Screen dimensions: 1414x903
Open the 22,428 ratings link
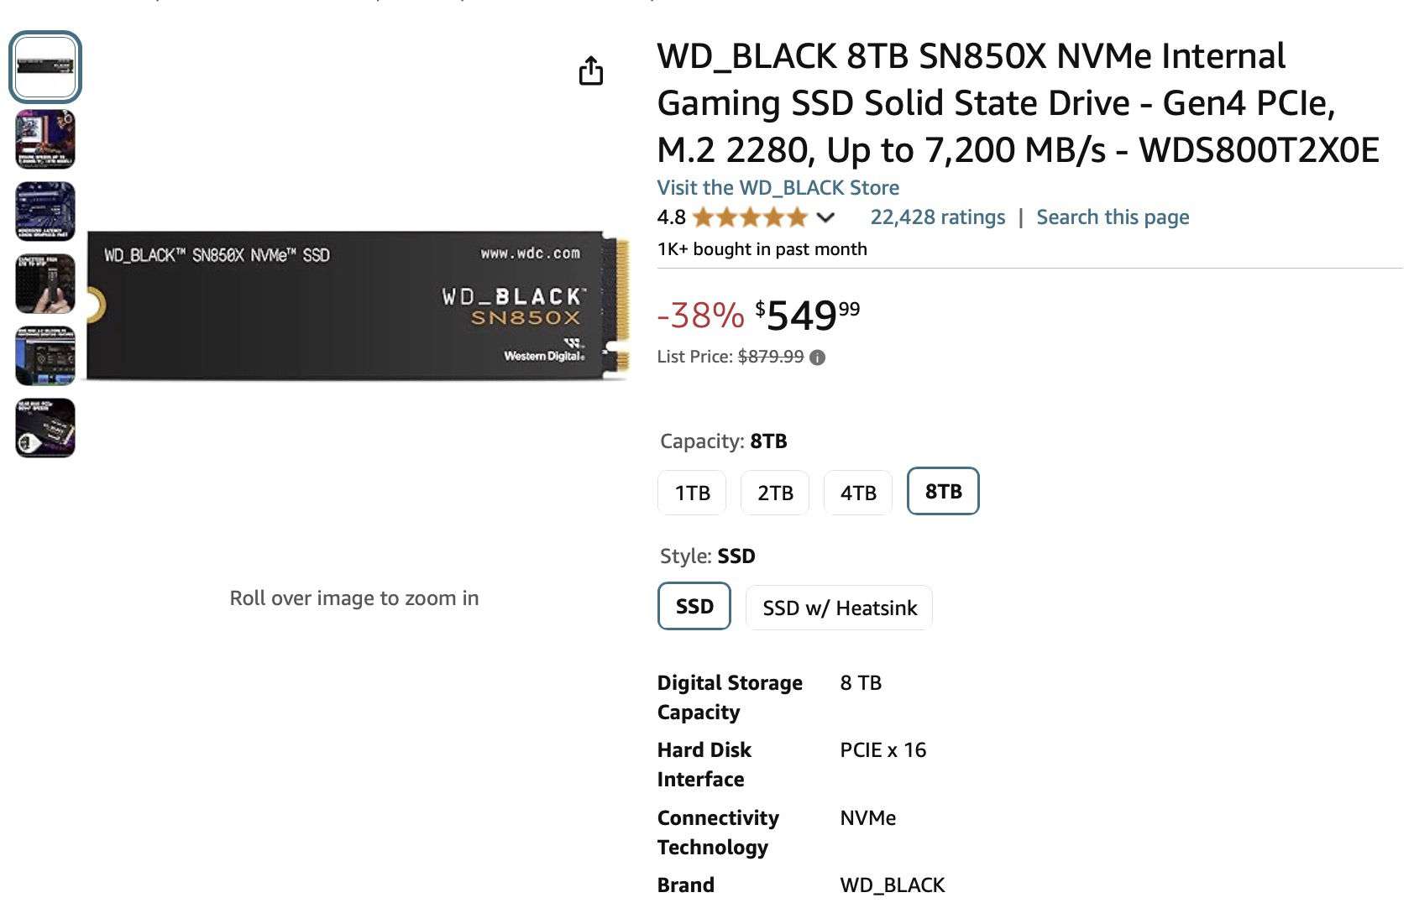click(x=937, y=217)
